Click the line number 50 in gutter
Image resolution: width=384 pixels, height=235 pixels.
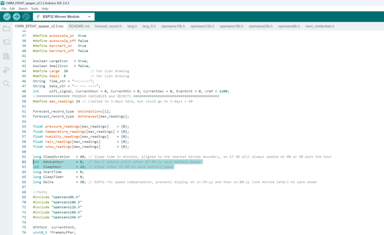[x=24, y=101]
